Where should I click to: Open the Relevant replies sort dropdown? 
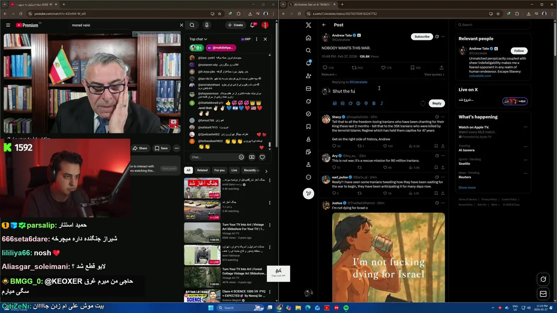tap(329, 74)
